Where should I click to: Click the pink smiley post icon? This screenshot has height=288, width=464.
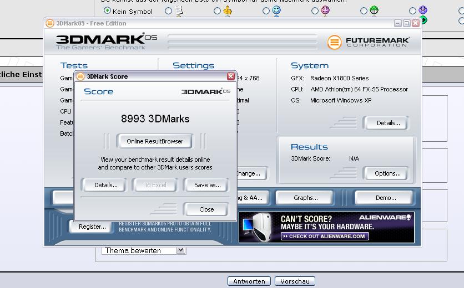[325, 11]
